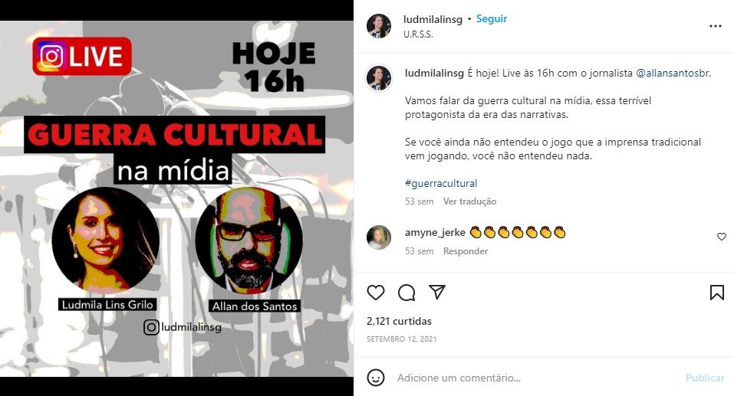Click the Setembro 12, 2021 post date
Screen dimensions: 734x396
(401, 339)
